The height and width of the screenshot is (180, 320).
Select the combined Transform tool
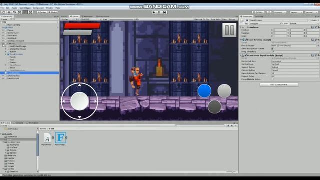(x=30, y=12)
